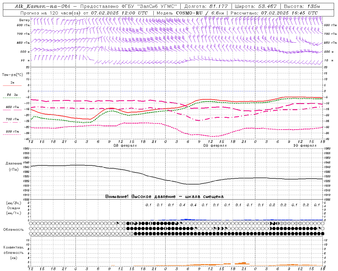
Task: Click the Alk_Kamen-na-Obi station title
Action: pyautogui.click(x=43, y=6)
